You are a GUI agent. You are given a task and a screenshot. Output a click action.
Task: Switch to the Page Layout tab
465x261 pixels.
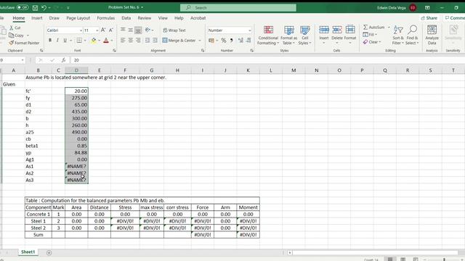tap(78, 18)
